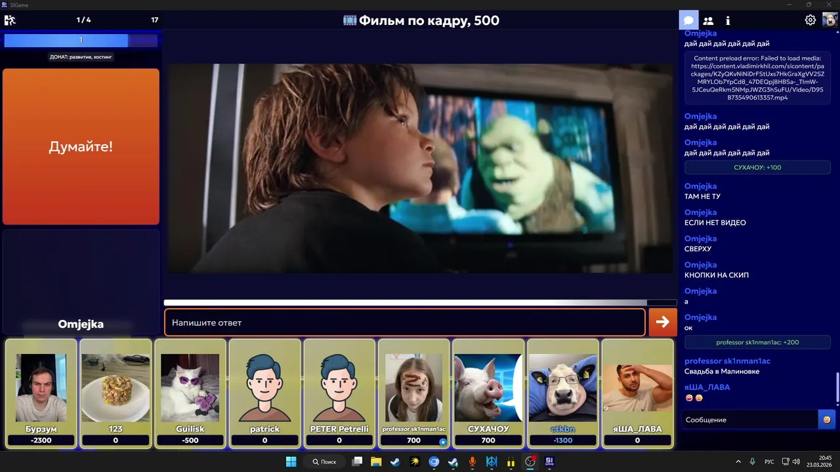The image size is (840, 472).
Task: Click the Думайте! orange panel
Action: 81,146
